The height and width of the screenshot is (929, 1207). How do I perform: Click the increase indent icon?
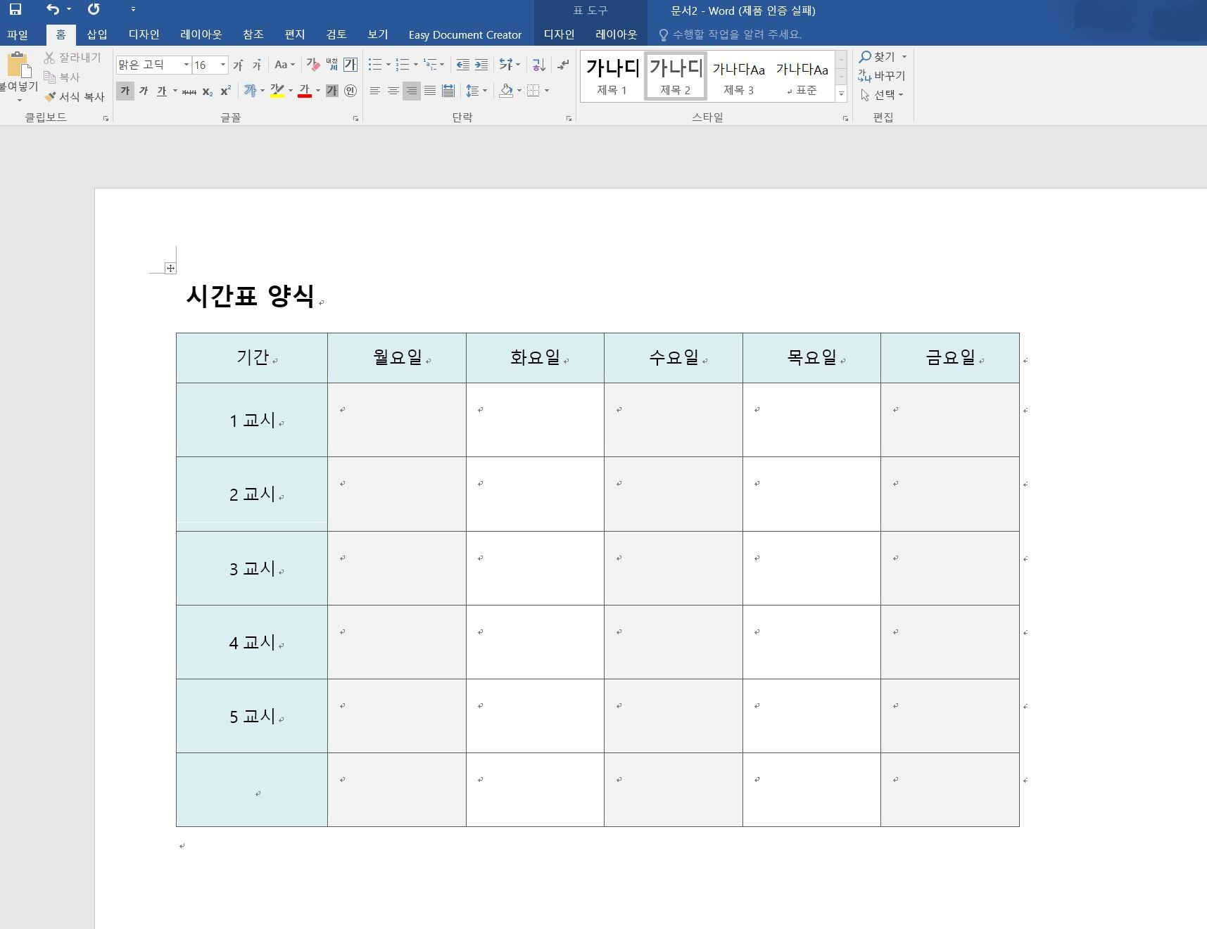pos(481,65)
